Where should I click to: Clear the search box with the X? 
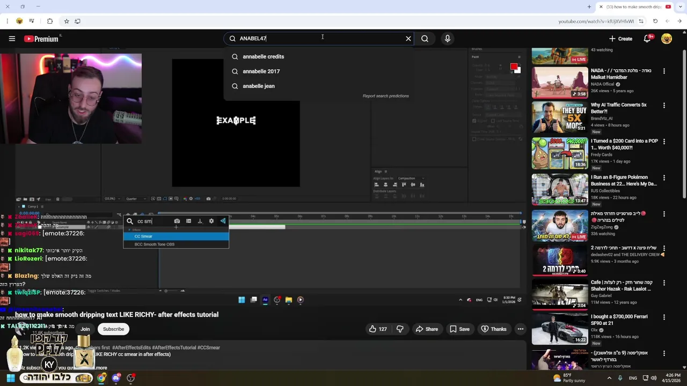pos(408,39)
